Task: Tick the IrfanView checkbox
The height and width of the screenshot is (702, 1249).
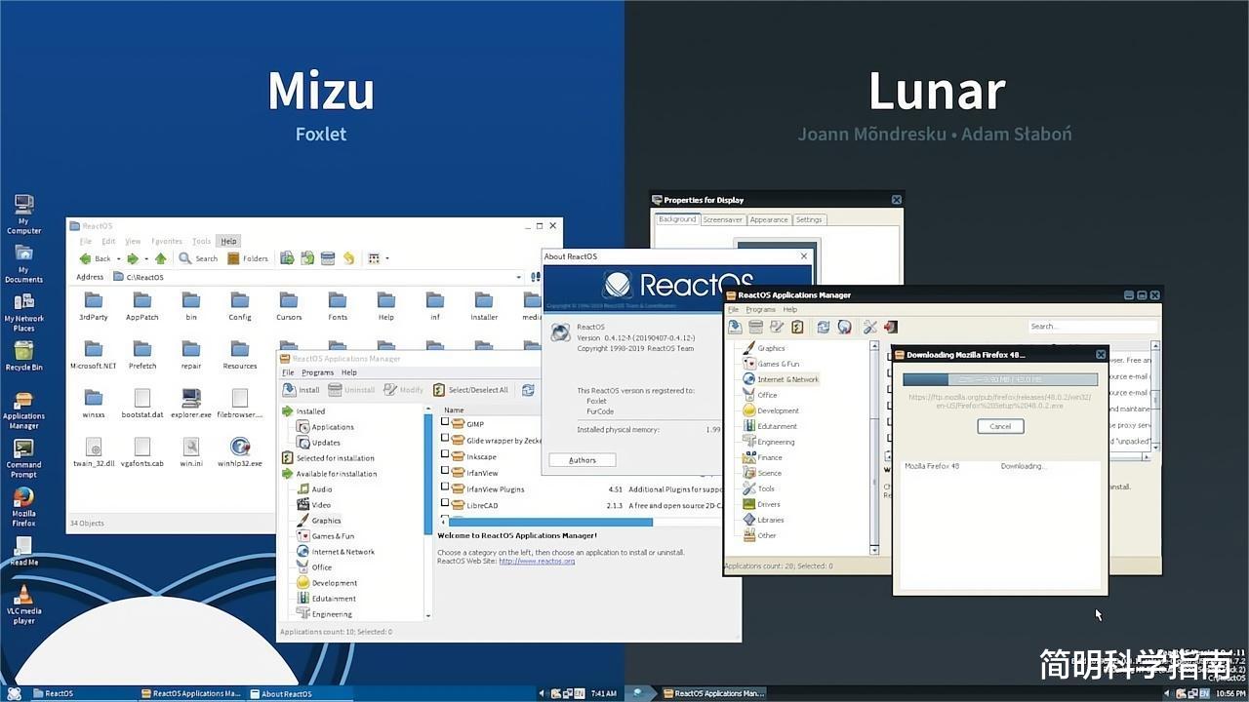Action: point(445,472)
